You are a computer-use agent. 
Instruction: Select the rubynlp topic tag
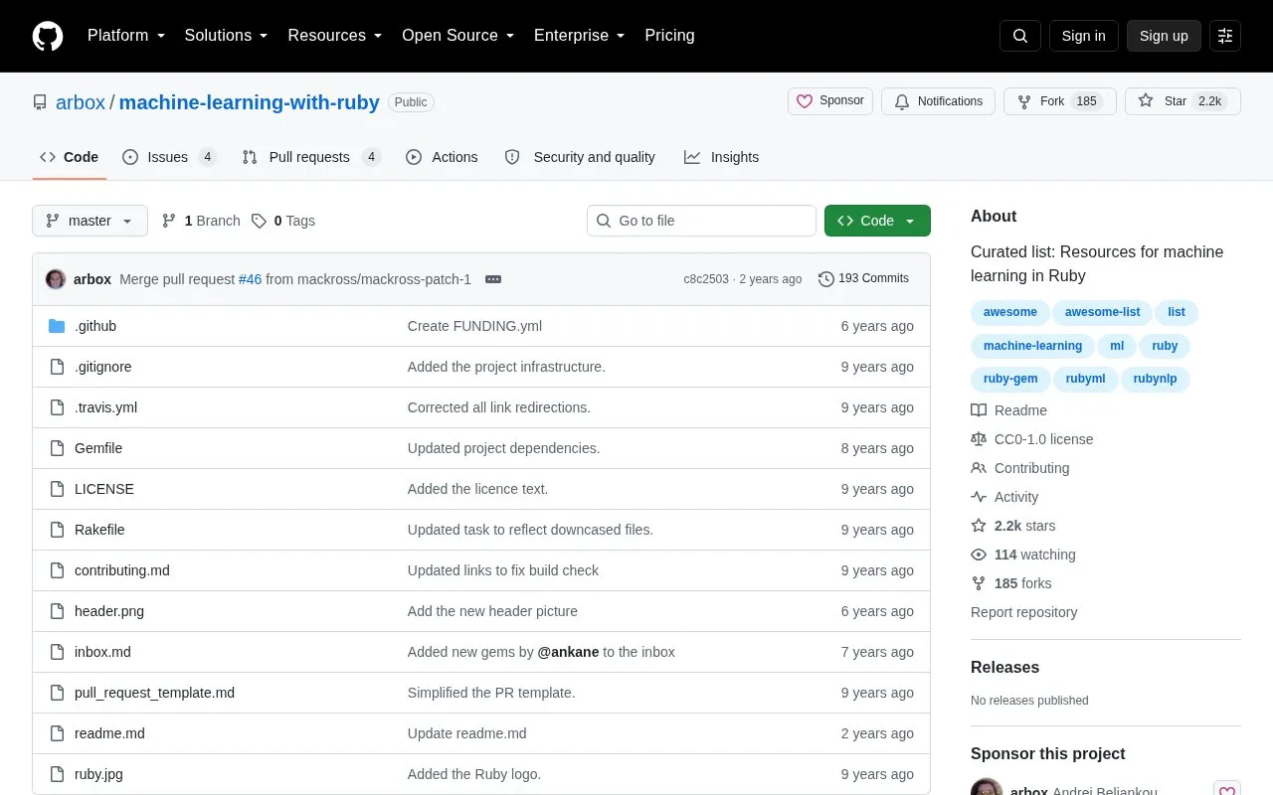[x=1155, y=379]
